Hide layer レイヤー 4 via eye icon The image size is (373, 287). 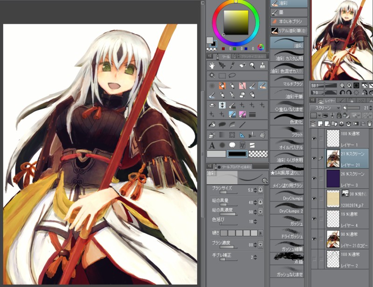coord(314,219)
